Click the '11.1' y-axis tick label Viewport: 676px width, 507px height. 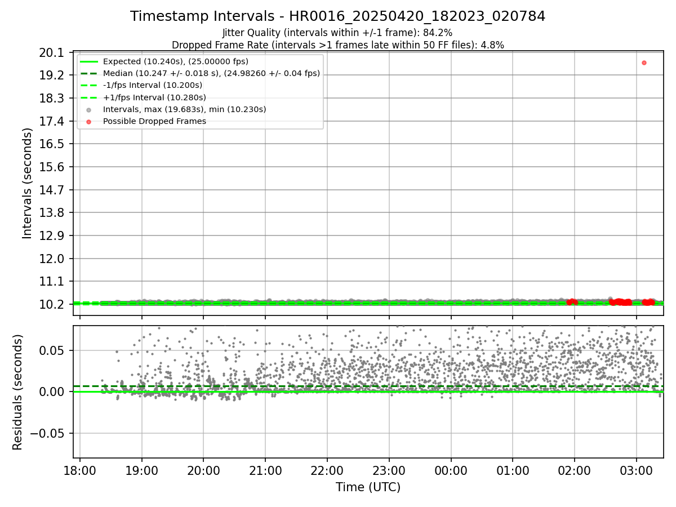coord(52,281)
